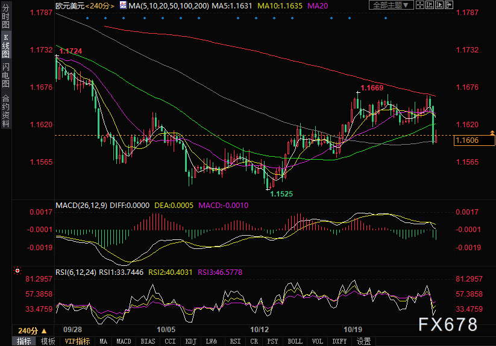Image resolution: width=496 pixels, height=346 pixels.
Task: Click the 欧元美元<240分> chart title
Action: (85, 5)
